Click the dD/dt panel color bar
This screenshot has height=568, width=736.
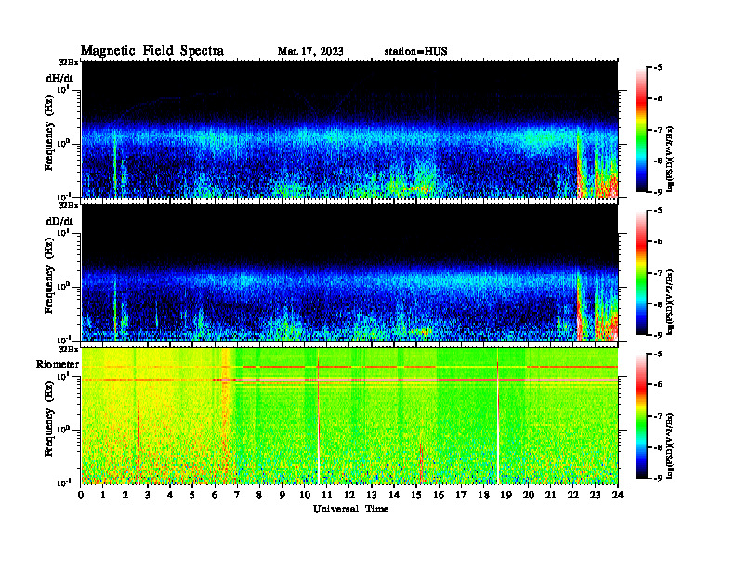click(x=641, y=273)
